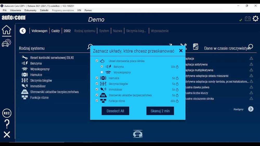Exit via the sidebar X icon
The width and height of the screenshot is (260, 146).
pyautogui.click(x=7, y=135)
